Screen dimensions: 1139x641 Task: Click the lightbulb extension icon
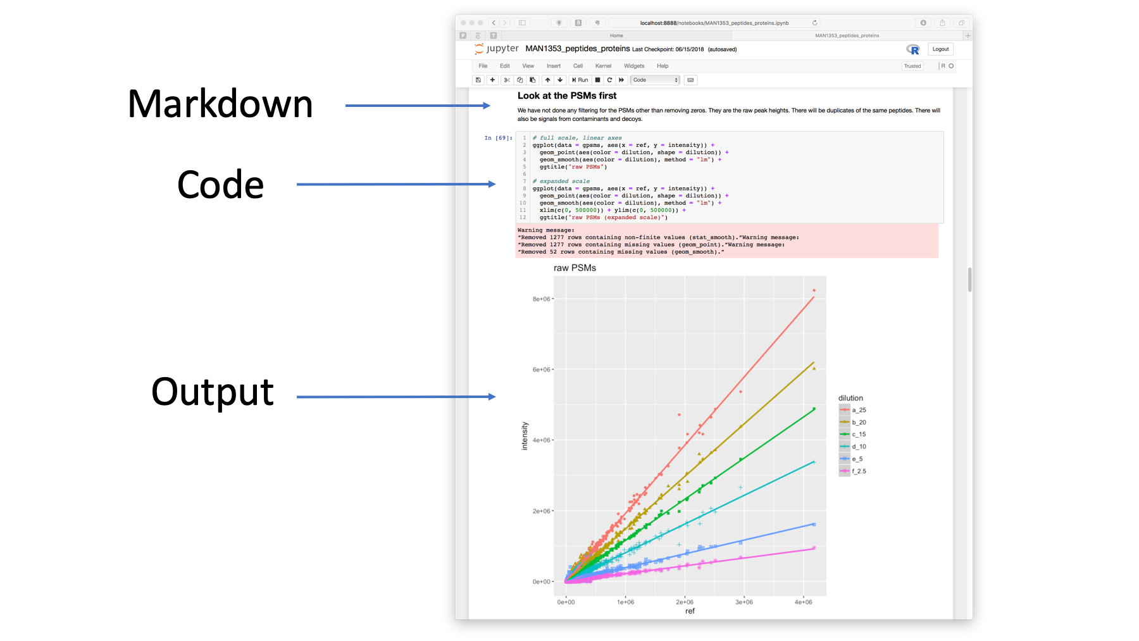click(x=559, y=23)
